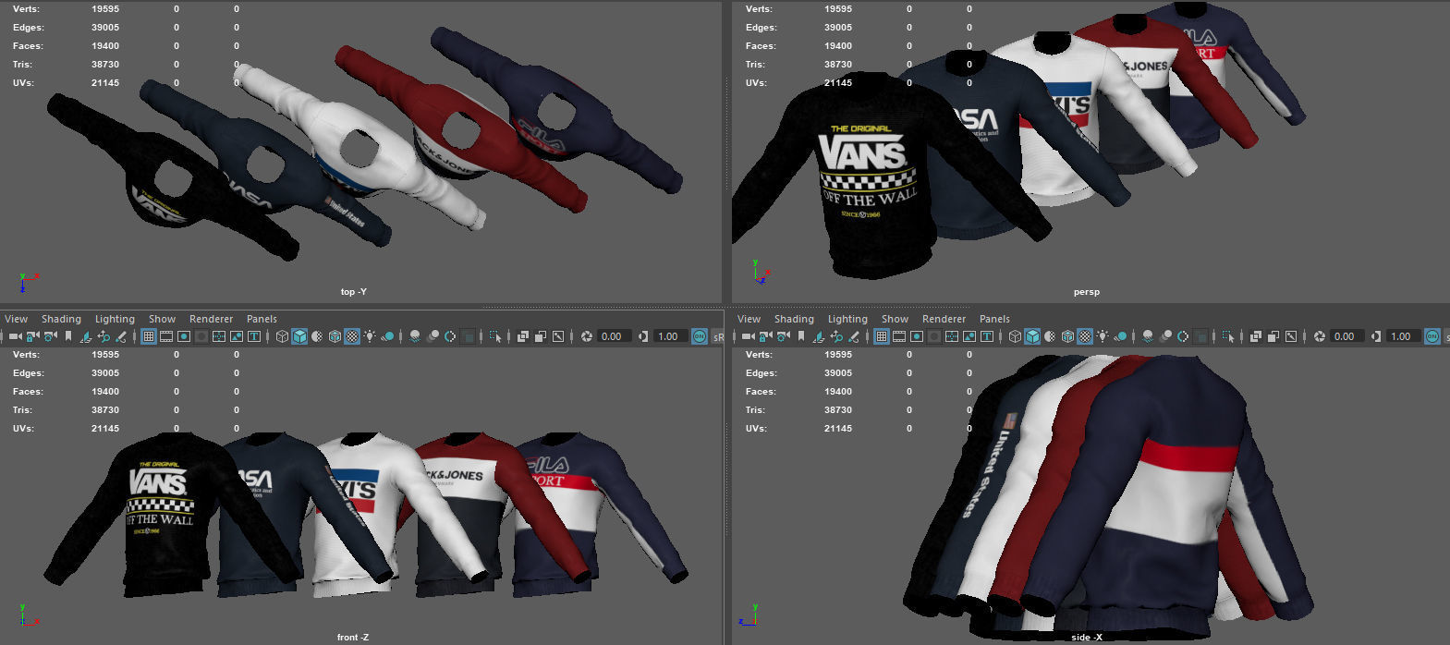Toggle Grid display in front -Z panel toolbar

pos(148,336)
